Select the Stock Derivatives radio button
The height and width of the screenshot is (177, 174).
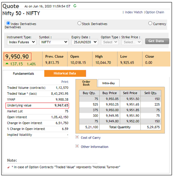pyautogui.click(x=80, y=23)
